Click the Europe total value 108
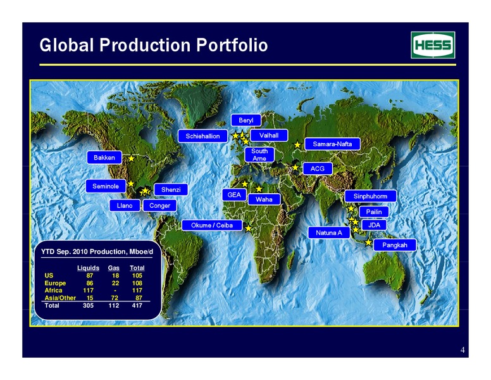Image resolution: width=491 pixels, height=380 pixels. (137, 283)
